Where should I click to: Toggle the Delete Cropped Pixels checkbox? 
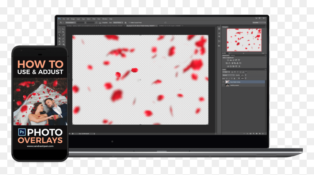point(129,23)
